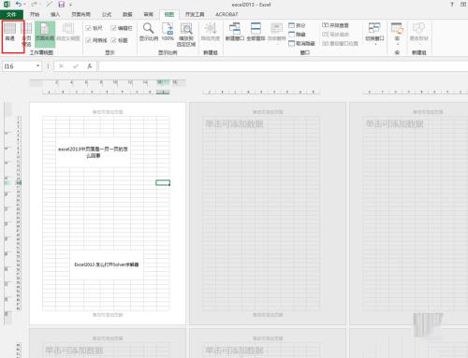Open Page Break Preview (分页预览) view
This screenshot has height=358, width=468.
point(26,35)
